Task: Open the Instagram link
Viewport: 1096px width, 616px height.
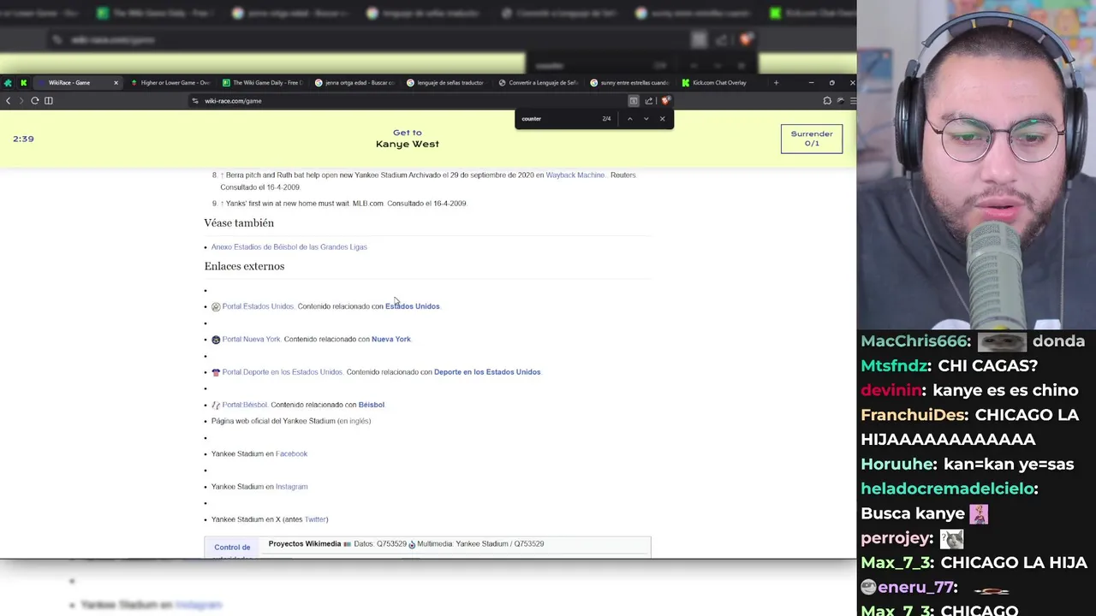Action: pos(291,487)
